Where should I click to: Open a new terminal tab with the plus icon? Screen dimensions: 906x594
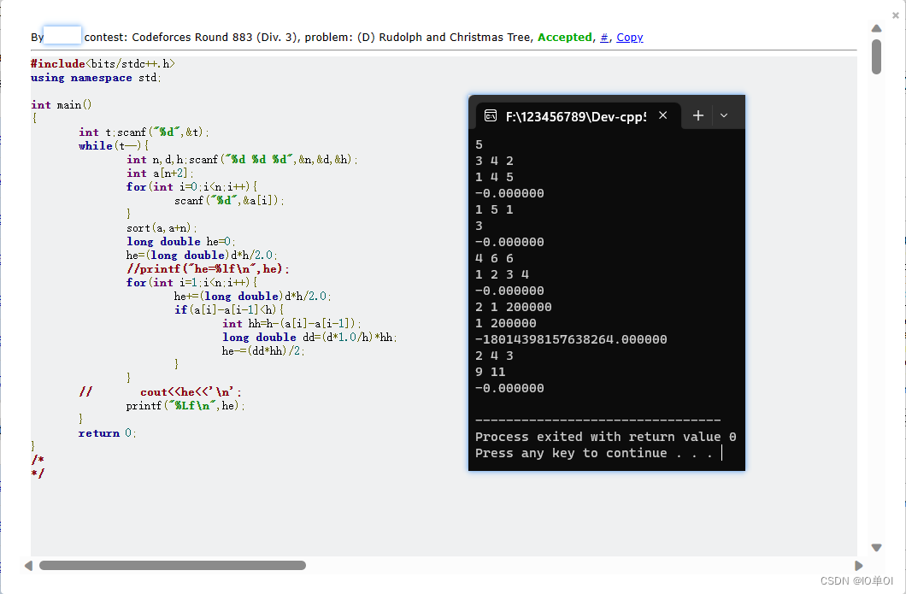tap(697, 114)
